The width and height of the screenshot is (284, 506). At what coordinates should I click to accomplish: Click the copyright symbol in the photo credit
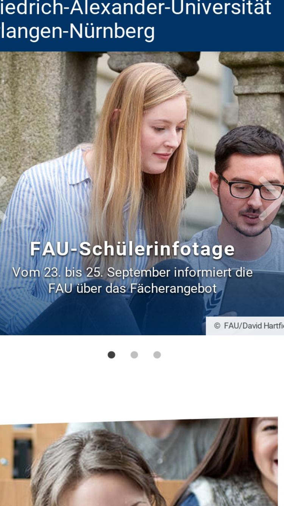pyautogui.click(x=217, y=325)
